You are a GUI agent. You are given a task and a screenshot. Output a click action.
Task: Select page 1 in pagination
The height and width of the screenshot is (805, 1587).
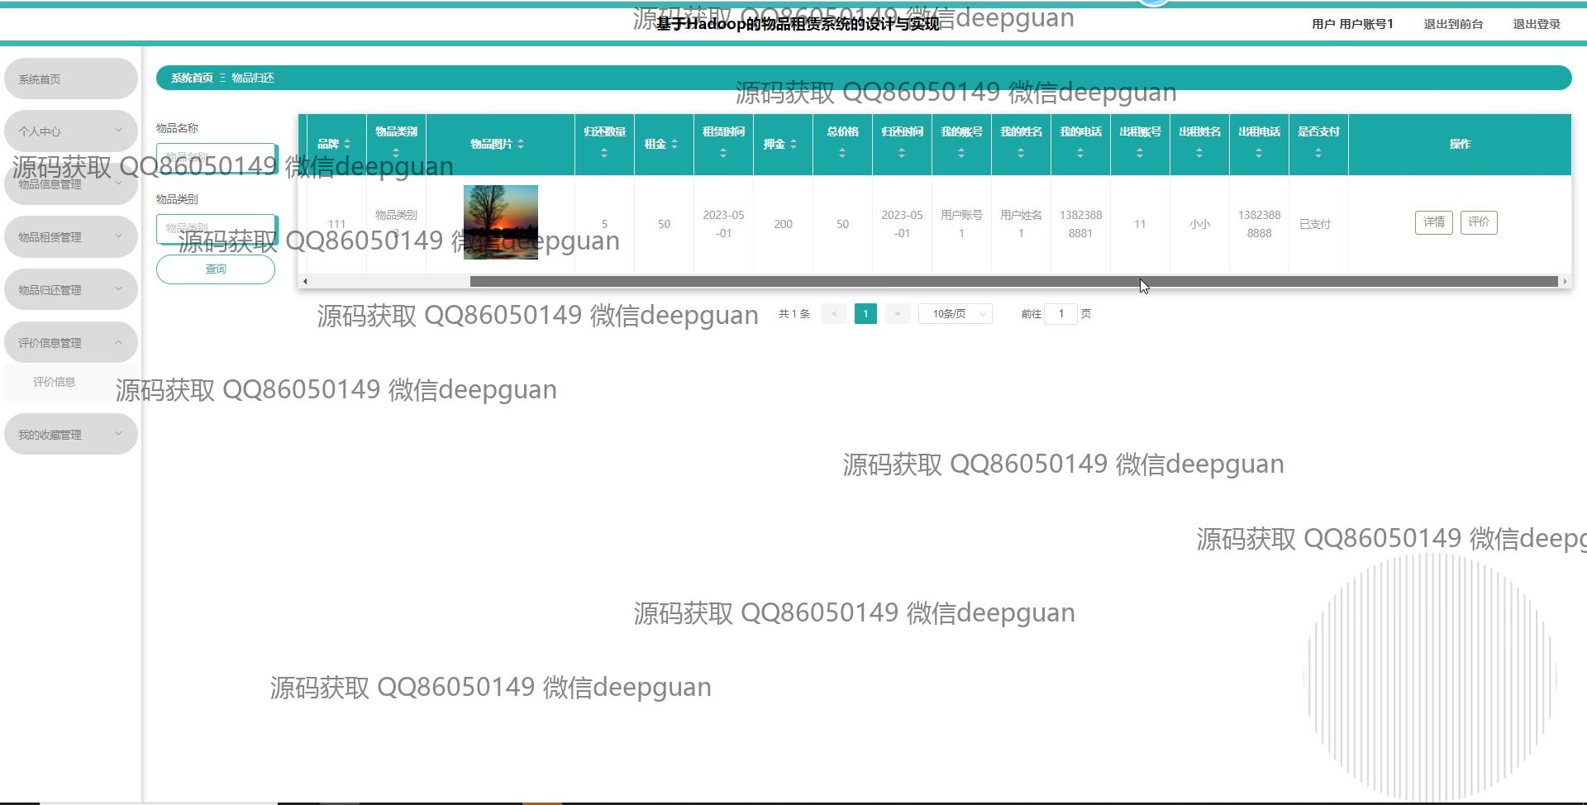pos(865,314)
